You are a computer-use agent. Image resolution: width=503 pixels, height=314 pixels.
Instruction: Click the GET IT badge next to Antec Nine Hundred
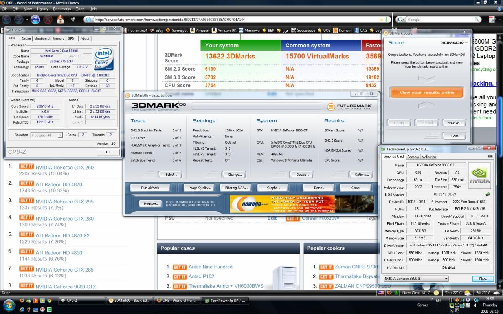coord(180,267)
